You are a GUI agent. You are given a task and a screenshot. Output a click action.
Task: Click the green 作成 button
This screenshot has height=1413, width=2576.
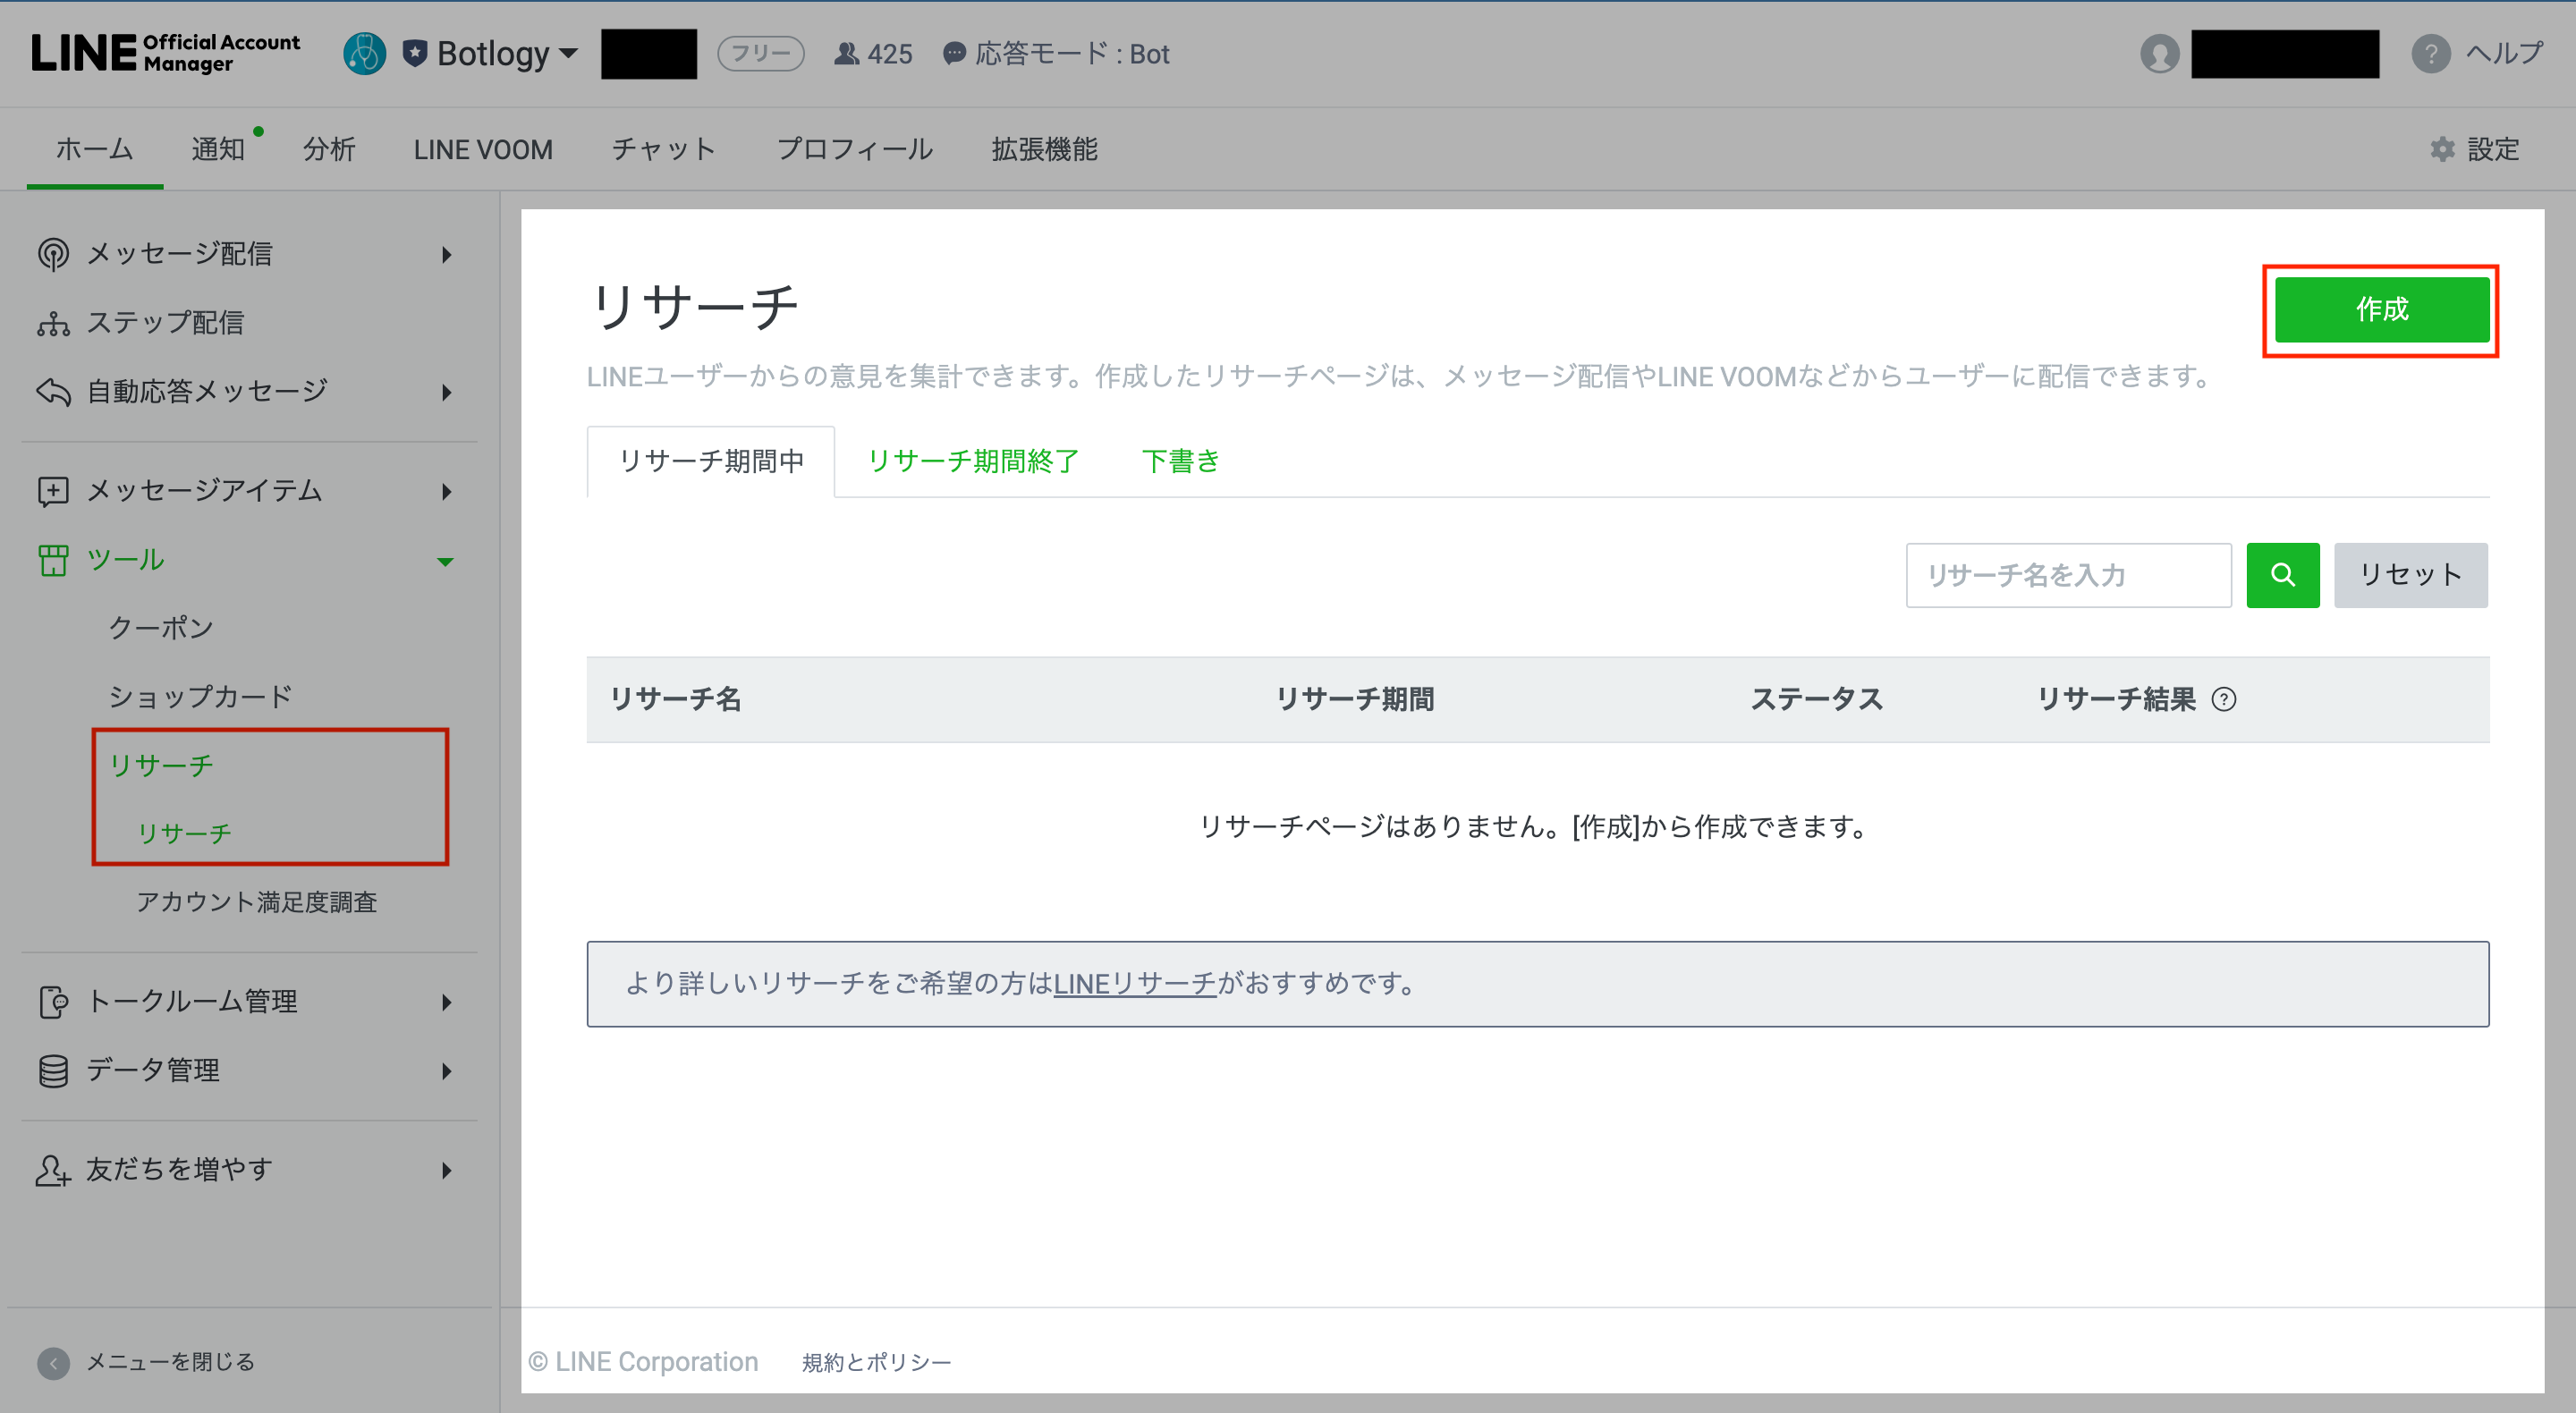pyautogui.click(x=2381, y=310)
